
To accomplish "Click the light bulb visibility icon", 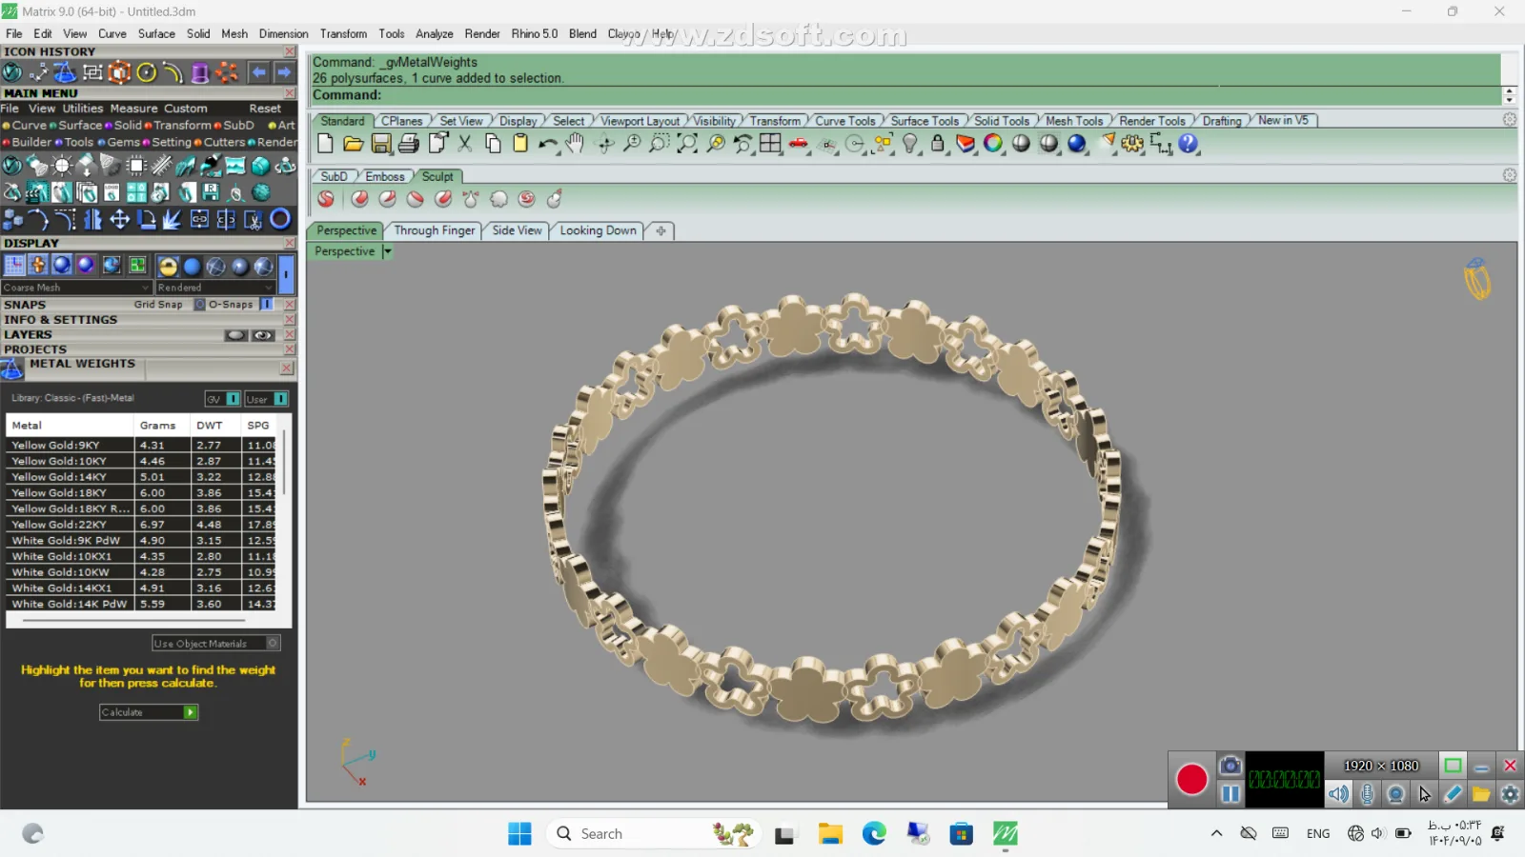I will click(x=910, y=144).
